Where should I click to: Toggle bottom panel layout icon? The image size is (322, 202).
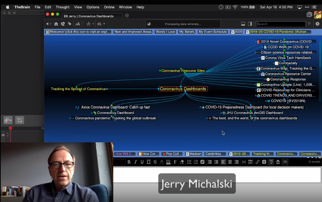(243, 24)
